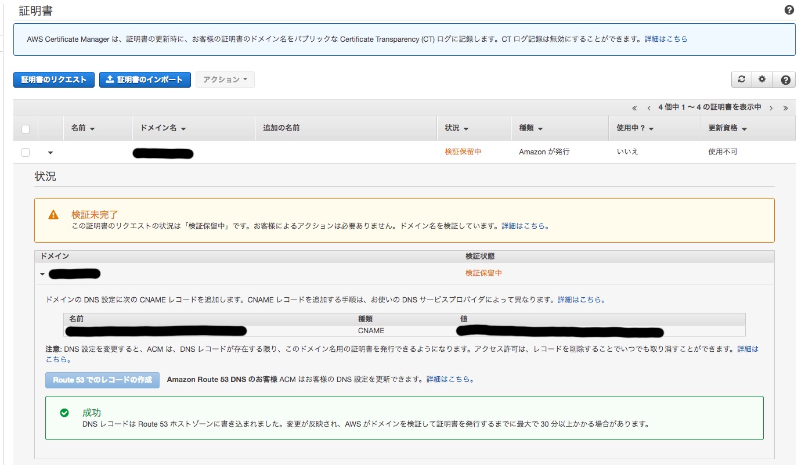Open the settings gear icon

click(762, 79)
